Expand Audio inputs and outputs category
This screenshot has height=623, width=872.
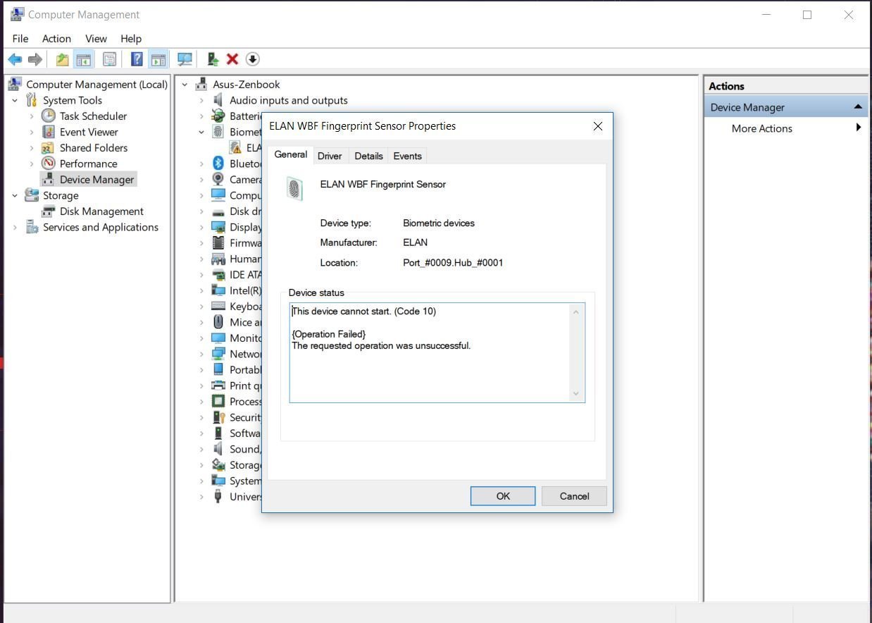click(x=201, y=100)
